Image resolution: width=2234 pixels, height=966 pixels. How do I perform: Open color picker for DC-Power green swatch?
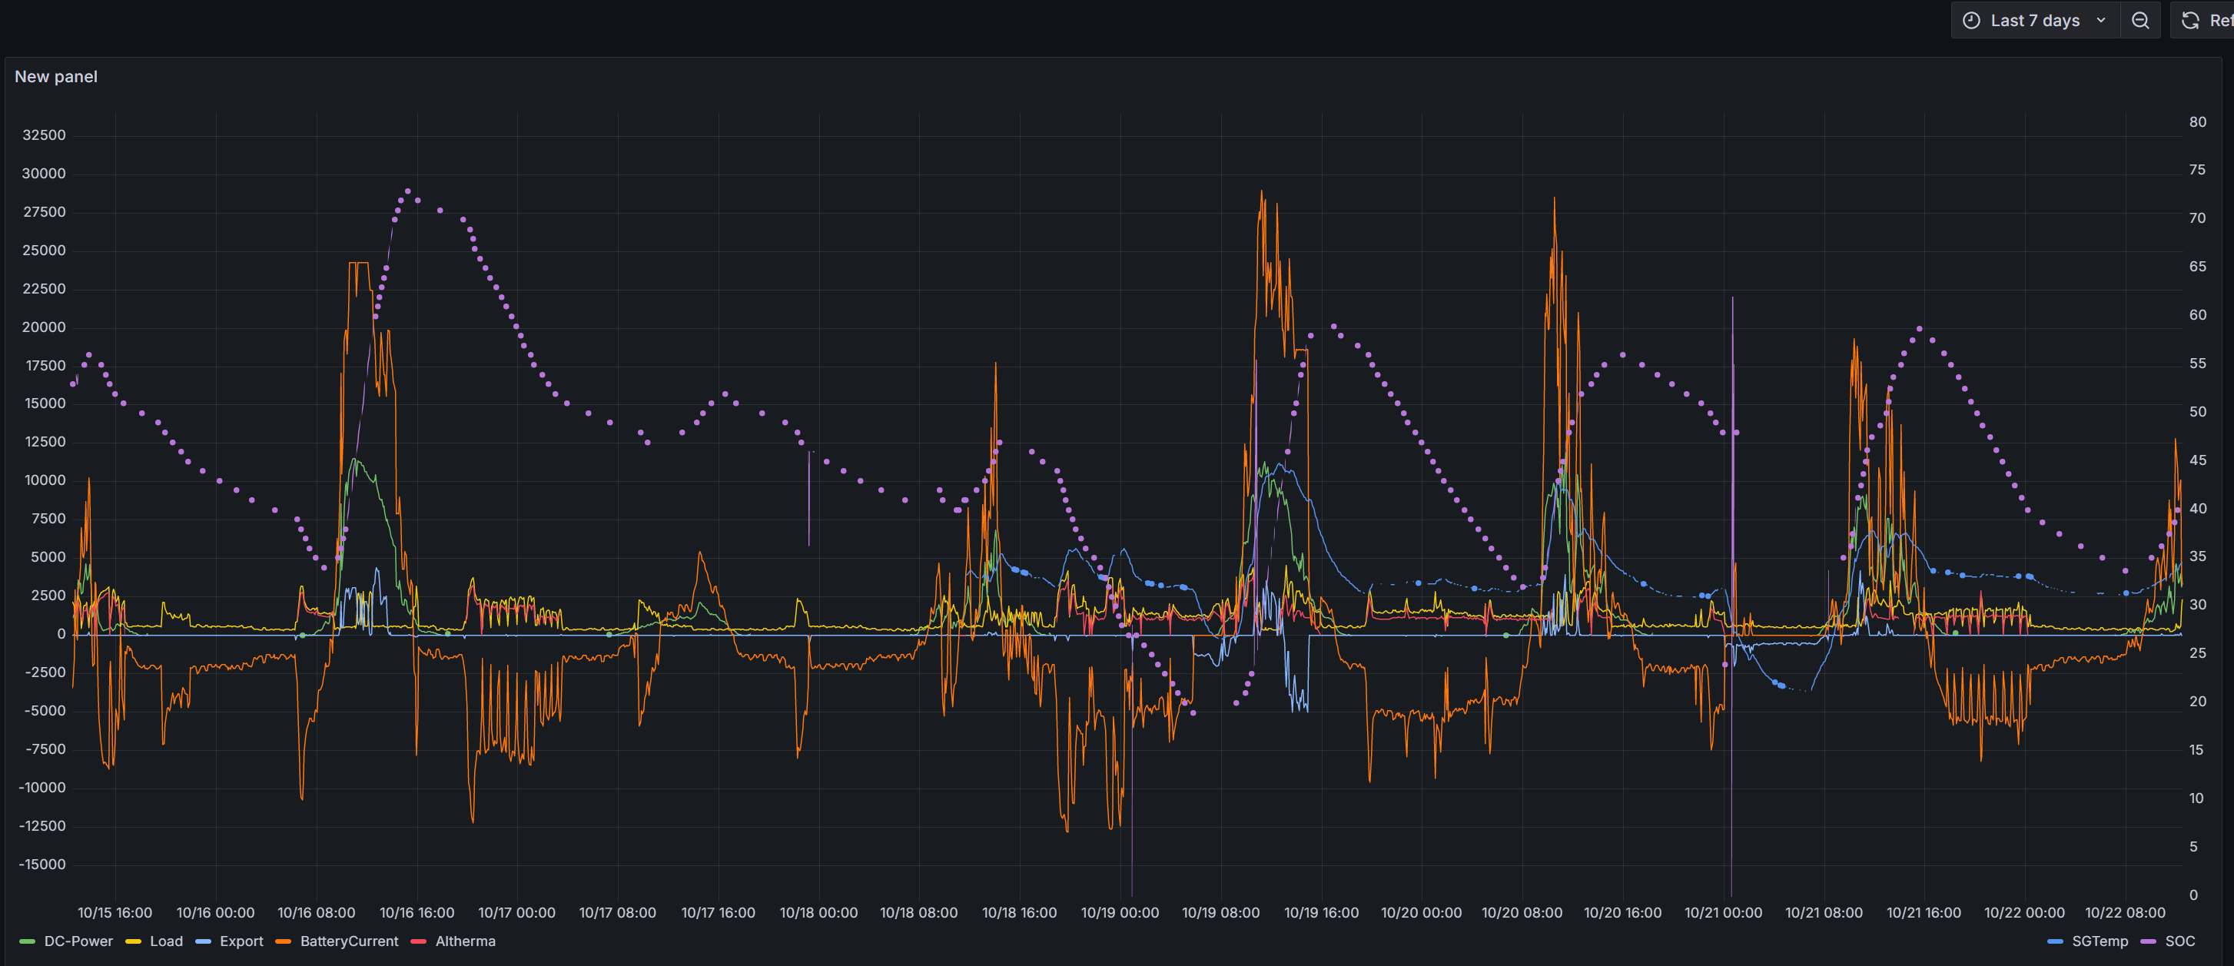click(x=27, y=941)
